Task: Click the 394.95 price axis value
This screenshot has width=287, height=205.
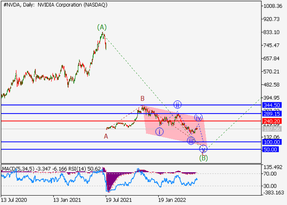Action: pyautogui.click(x=272, y=98)
